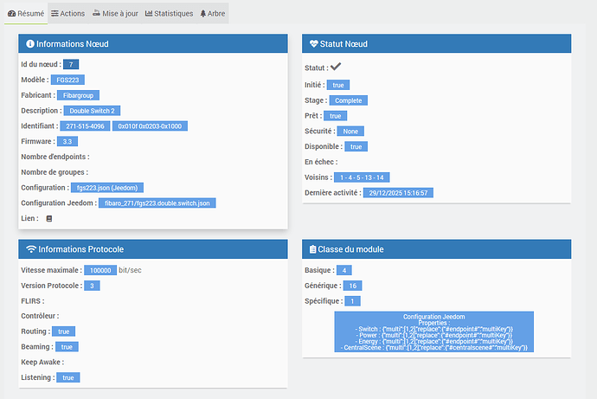597x399 pixels.
Task: Click the last activity date 29/12/2025 15:16:57
Action: pos(398,193)
